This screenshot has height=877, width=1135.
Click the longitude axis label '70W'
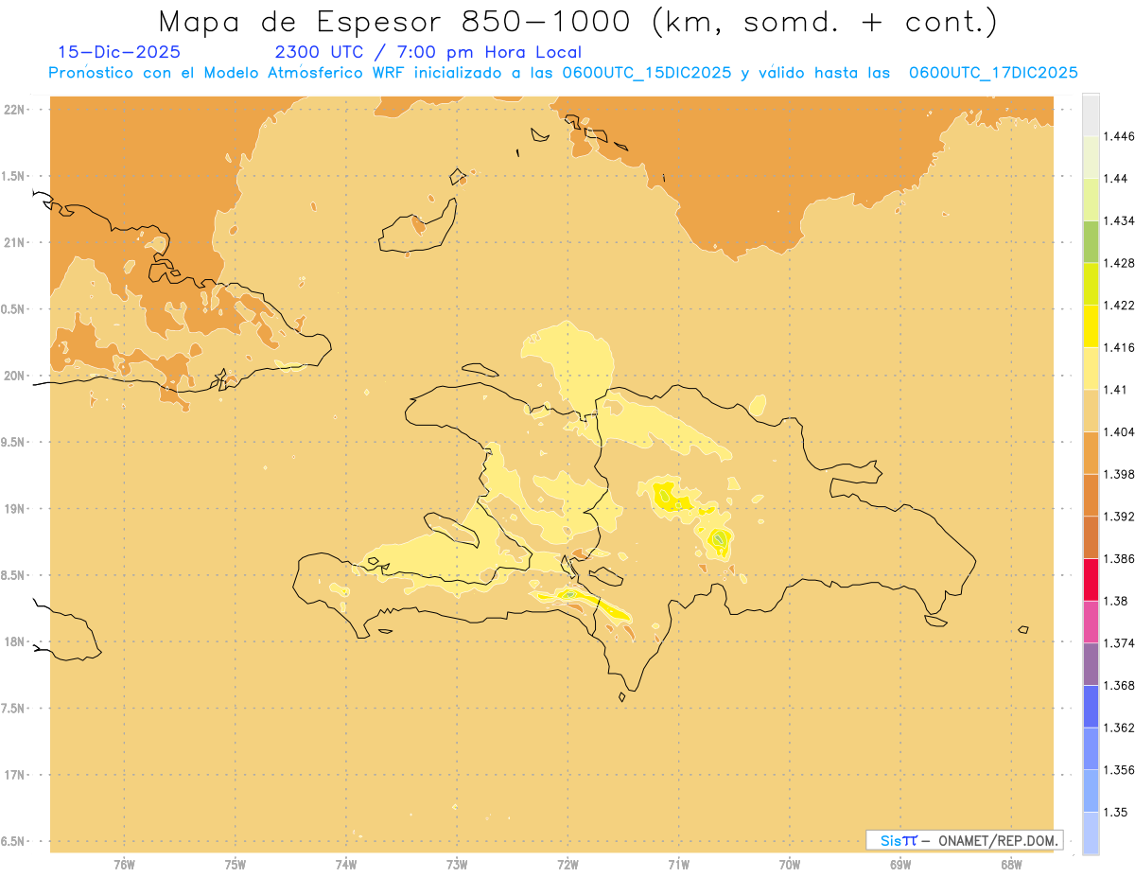pyautogui.click(x=790, y=864)
